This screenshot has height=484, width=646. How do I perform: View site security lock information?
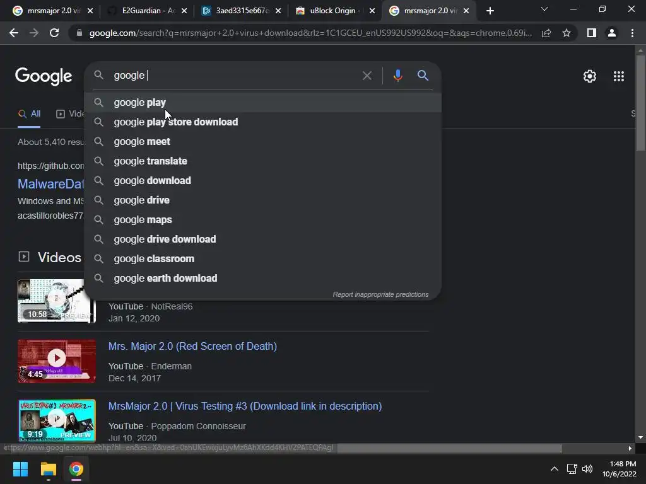pos(79,33)
